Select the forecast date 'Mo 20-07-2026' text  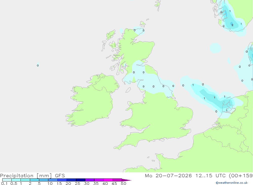pos(168,175)
